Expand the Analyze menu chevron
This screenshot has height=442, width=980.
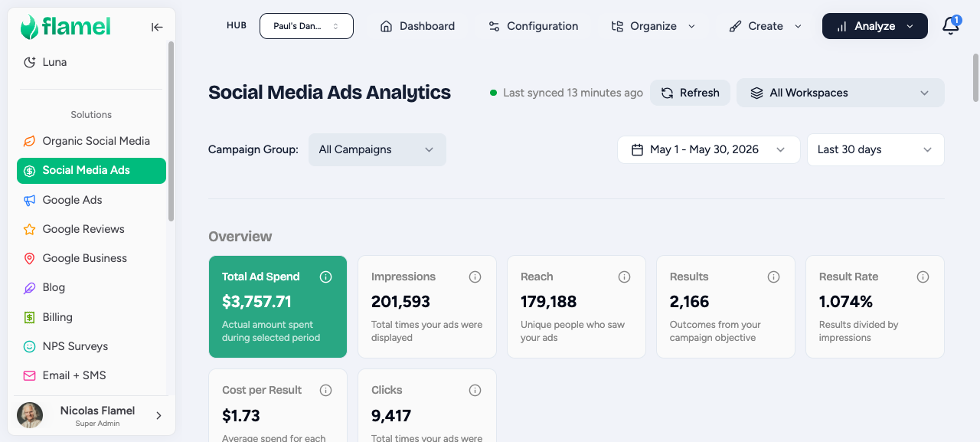(910, 26)
